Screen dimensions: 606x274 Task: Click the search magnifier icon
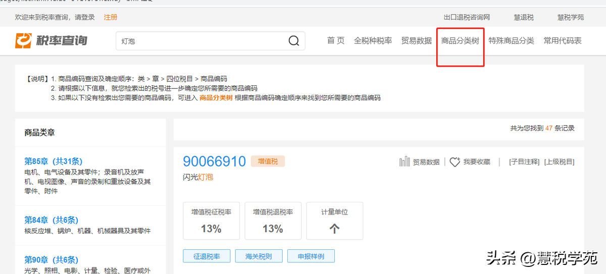[x=293, y=41]
